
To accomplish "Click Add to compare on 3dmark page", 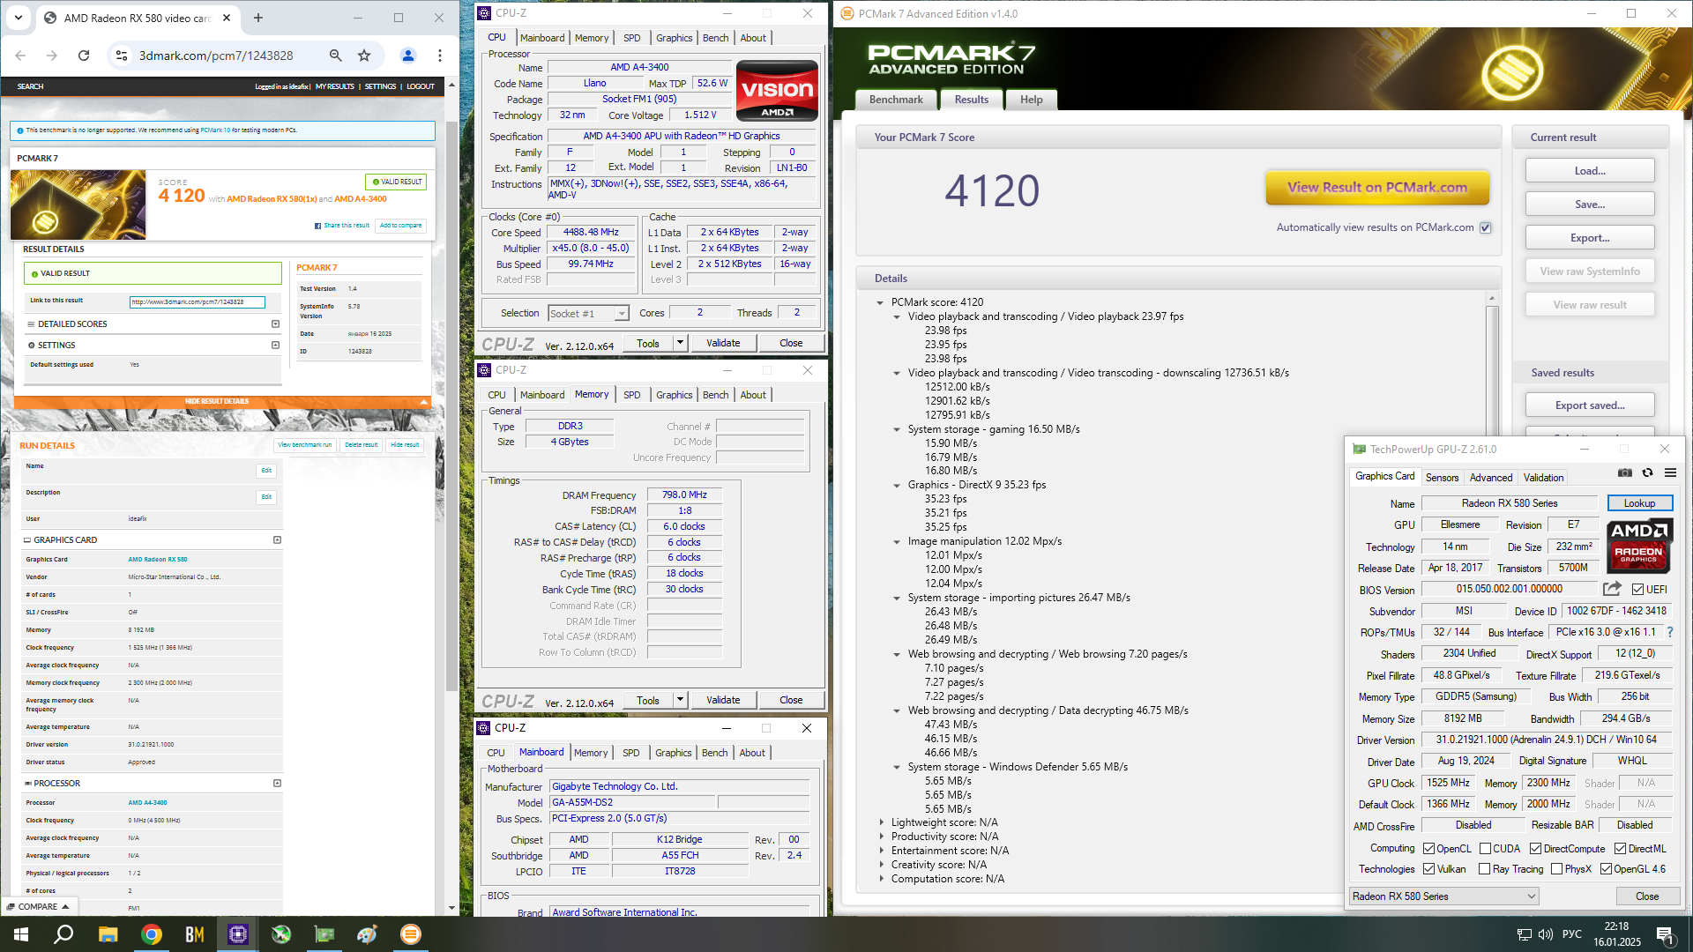I will point(400,226).
